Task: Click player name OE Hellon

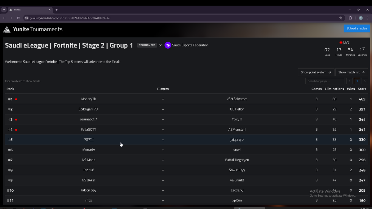Action: click(x=237, y=109)
